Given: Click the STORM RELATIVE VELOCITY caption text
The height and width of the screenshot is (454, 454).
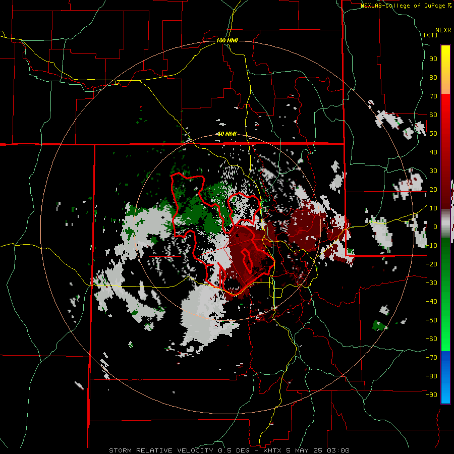Looking at the screenshot, I should pyautogui.click(x=161, y=450).
